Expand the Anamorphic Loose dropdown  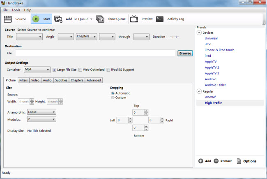[x=41, y=112]
